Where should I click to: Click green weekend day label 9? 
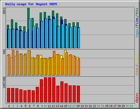pyautogui.click(x=42, y=106)
